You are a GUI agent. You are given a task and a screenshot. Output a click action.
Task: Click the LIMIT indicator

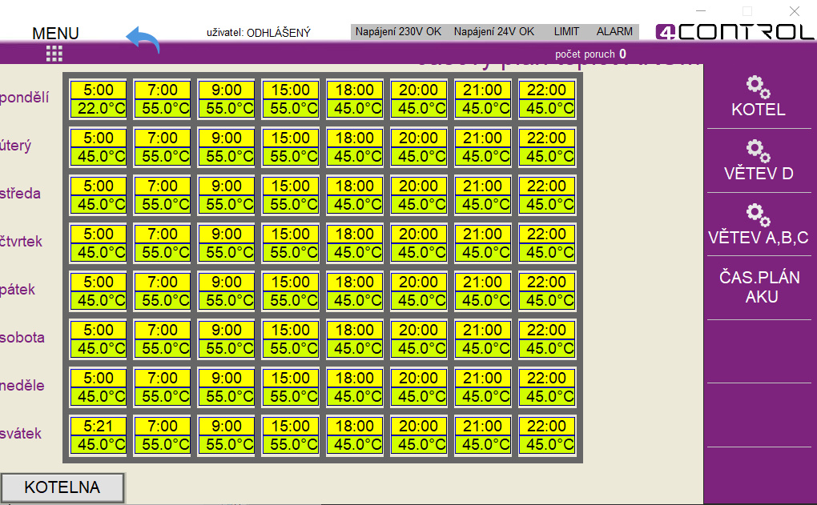(x=566, y=32)
